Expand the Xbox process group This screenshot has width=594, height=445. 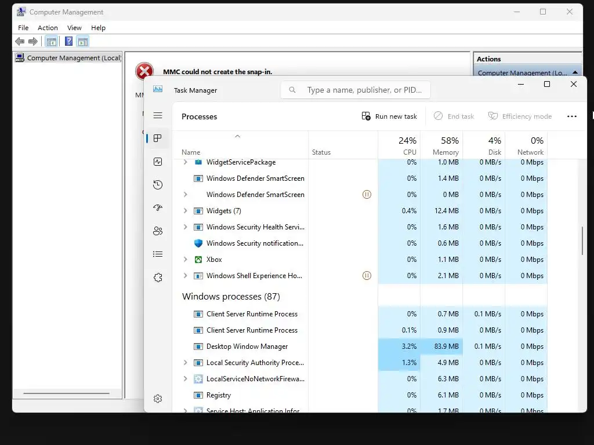pyautogui.click(x=185, y=260)
